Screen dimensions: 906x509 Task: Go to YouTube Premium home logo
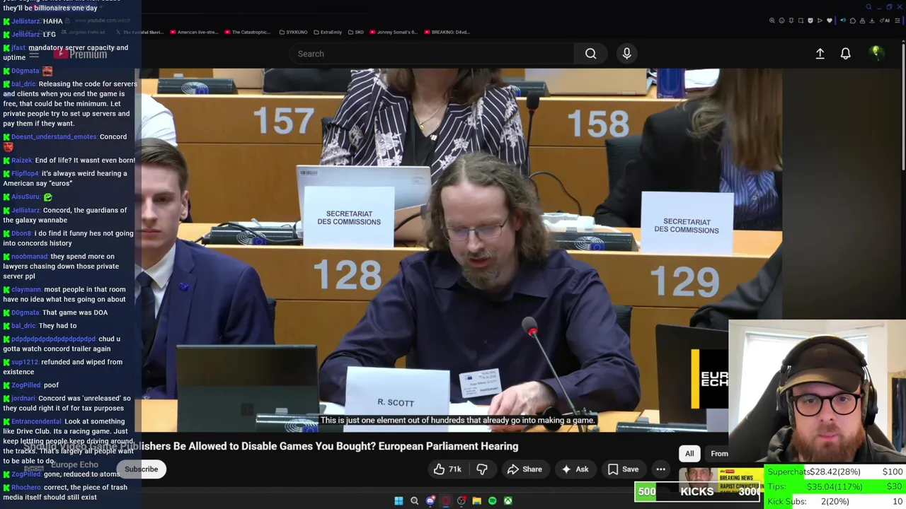(x=79, y=54)
